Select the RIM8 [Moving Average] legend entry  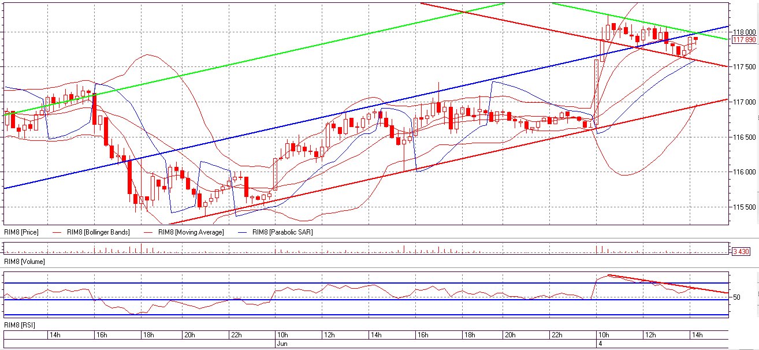[x=192, y=232]
